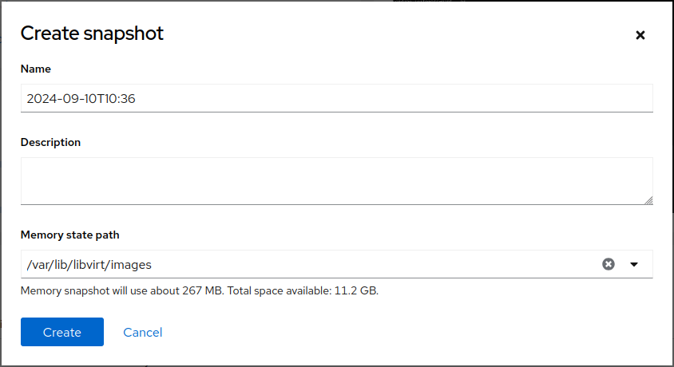
Task: Click the "Name" field label
Action: click(x=36, y=69)
